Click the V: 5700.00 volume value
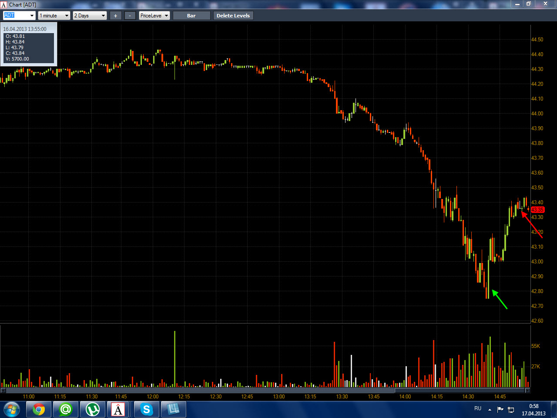Viewport: 557px width, 418px height. click(17, 59)
